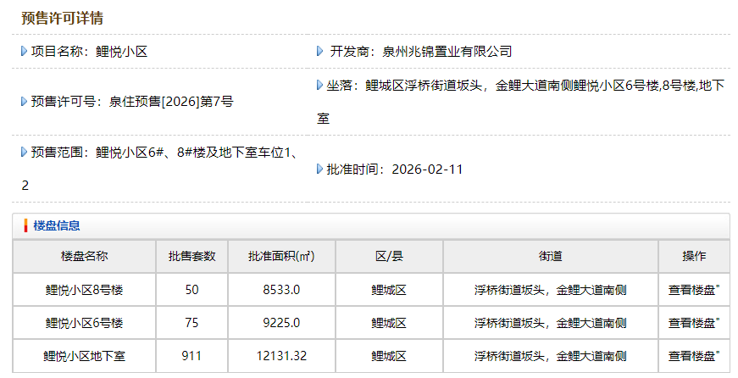The image size is (738, 378).
Task: Click the arrow bullet before 坐落
Action: [320, 86]
